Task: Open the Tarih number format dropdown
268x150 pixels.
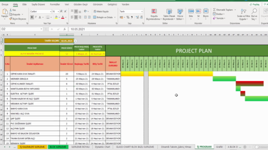Action: click(142, 11)
